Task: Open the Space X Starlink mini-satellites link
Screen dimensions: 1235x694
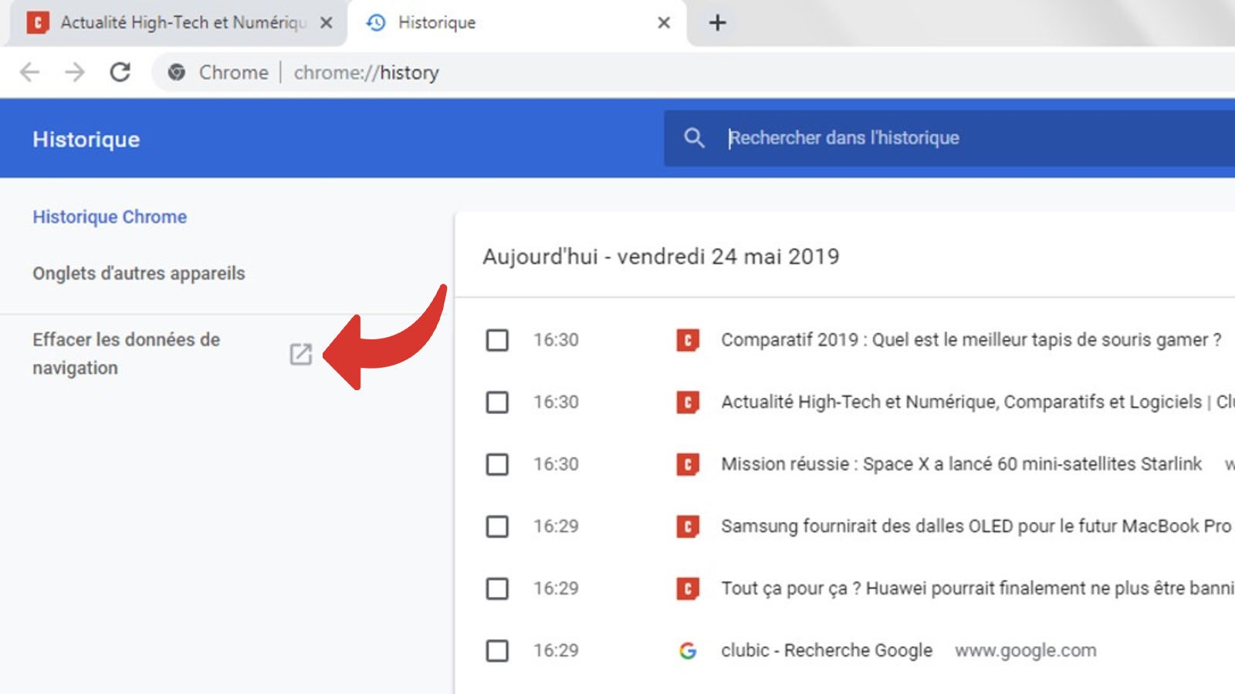Action: [x=961, y=464]
